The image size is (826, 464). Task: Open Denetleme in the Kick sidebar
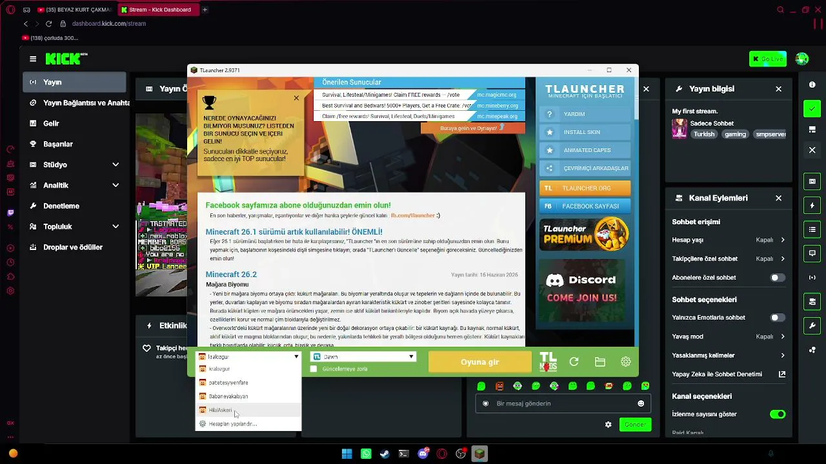pos(74,206)
